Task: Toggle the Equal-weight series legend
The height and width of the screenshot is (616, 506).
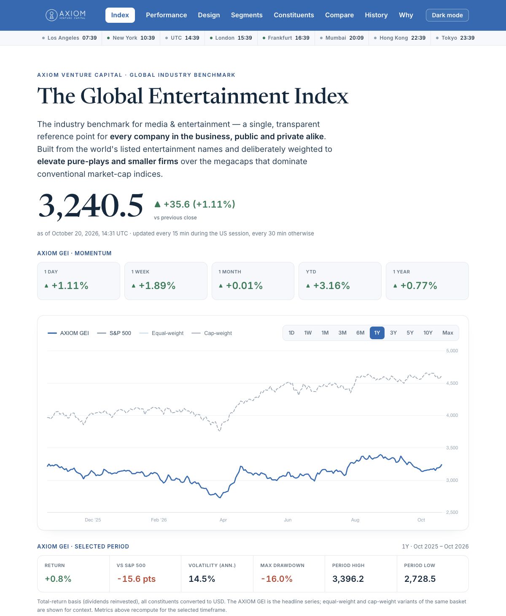Action: 161,333
